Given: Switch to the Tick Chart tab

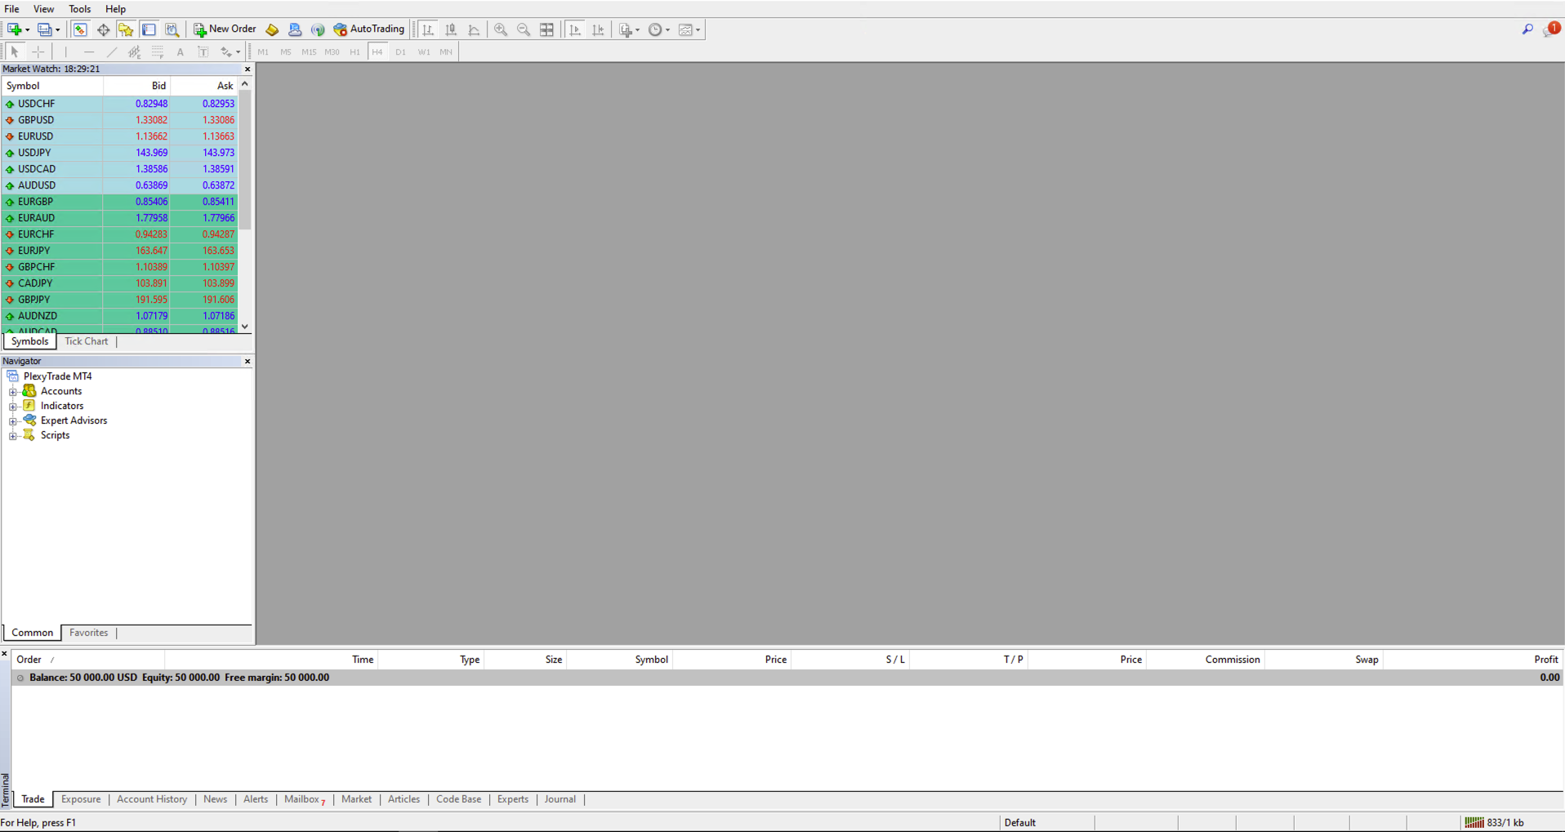Looking at the screenshot, I should 86,341.
